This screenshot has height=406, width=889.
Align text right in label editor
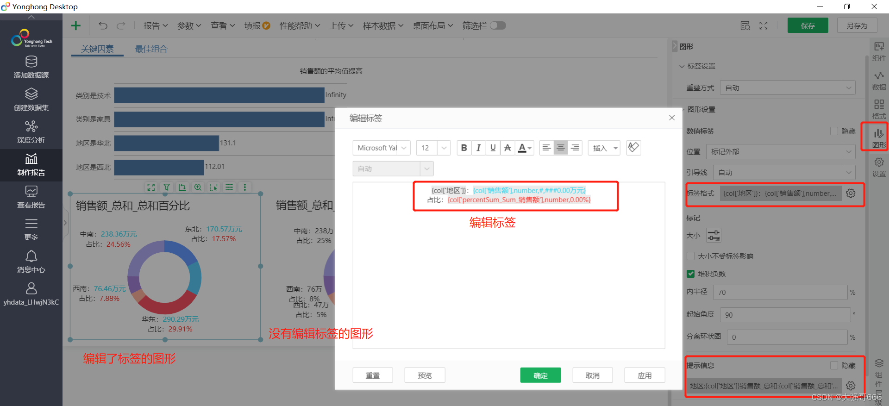[x=575, y=148]
